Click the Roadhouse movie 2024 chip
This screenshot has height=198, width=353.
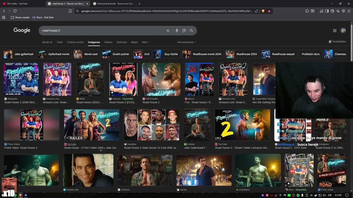coord(203,54)
